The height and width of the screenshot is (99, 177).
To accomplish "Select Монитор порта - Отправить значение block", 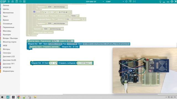I will [x=44, y=47].
